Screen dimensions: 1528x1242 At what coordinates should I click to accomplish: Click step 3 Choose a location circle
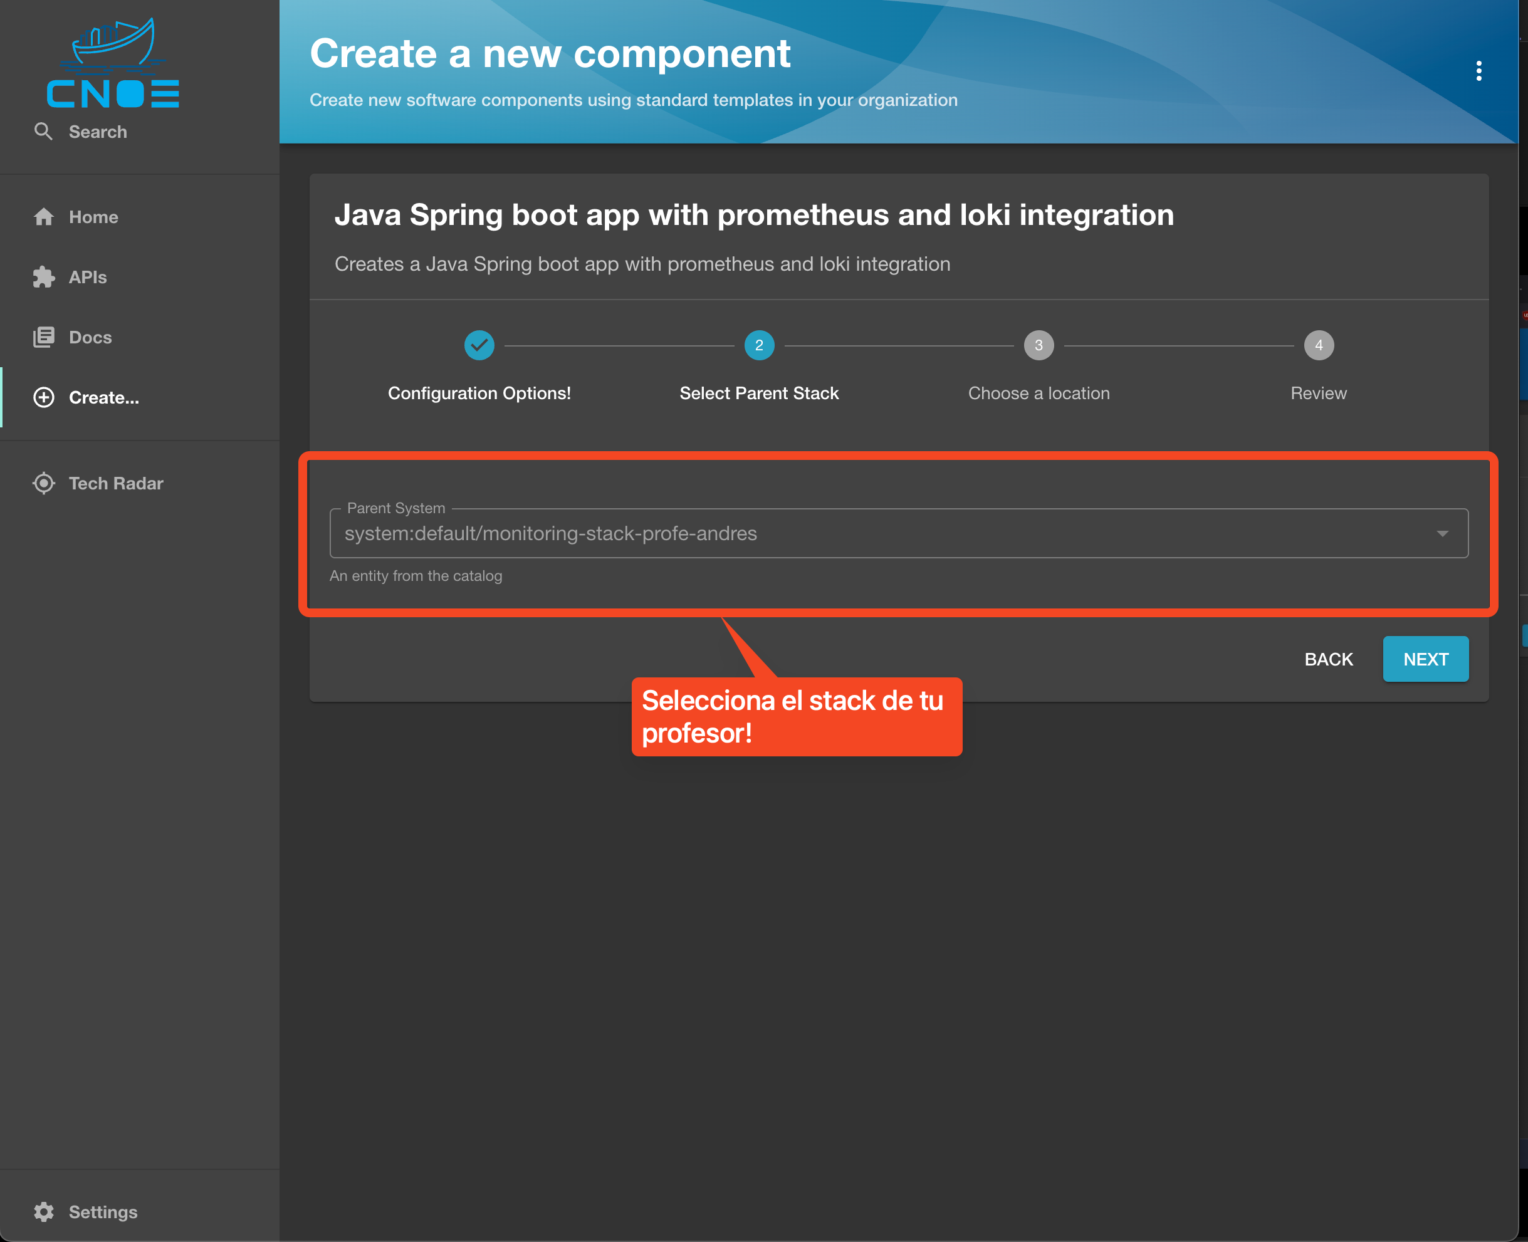[1039, 345]
